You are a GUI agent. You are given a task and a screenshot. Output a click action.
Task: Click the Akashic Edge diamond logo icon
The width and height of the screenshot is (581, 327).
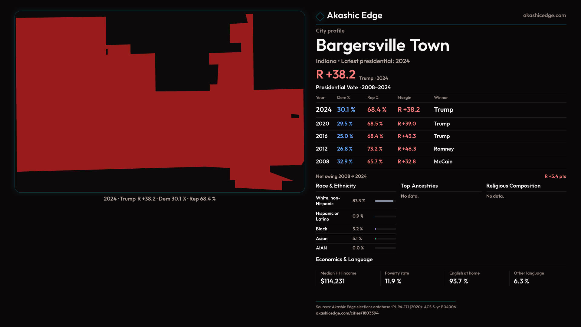(320, 16)
